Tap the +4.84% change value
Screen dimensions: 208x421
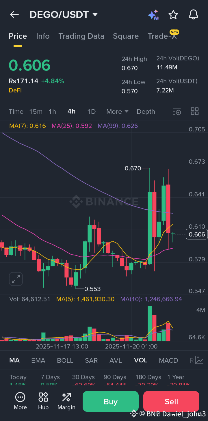[53, 81]
